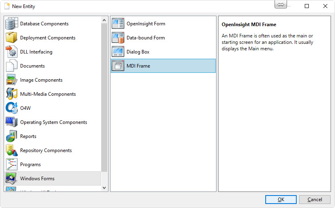Click the Documents page icon
The height and width of the screenshot is (208, 335).
(12, 66)
